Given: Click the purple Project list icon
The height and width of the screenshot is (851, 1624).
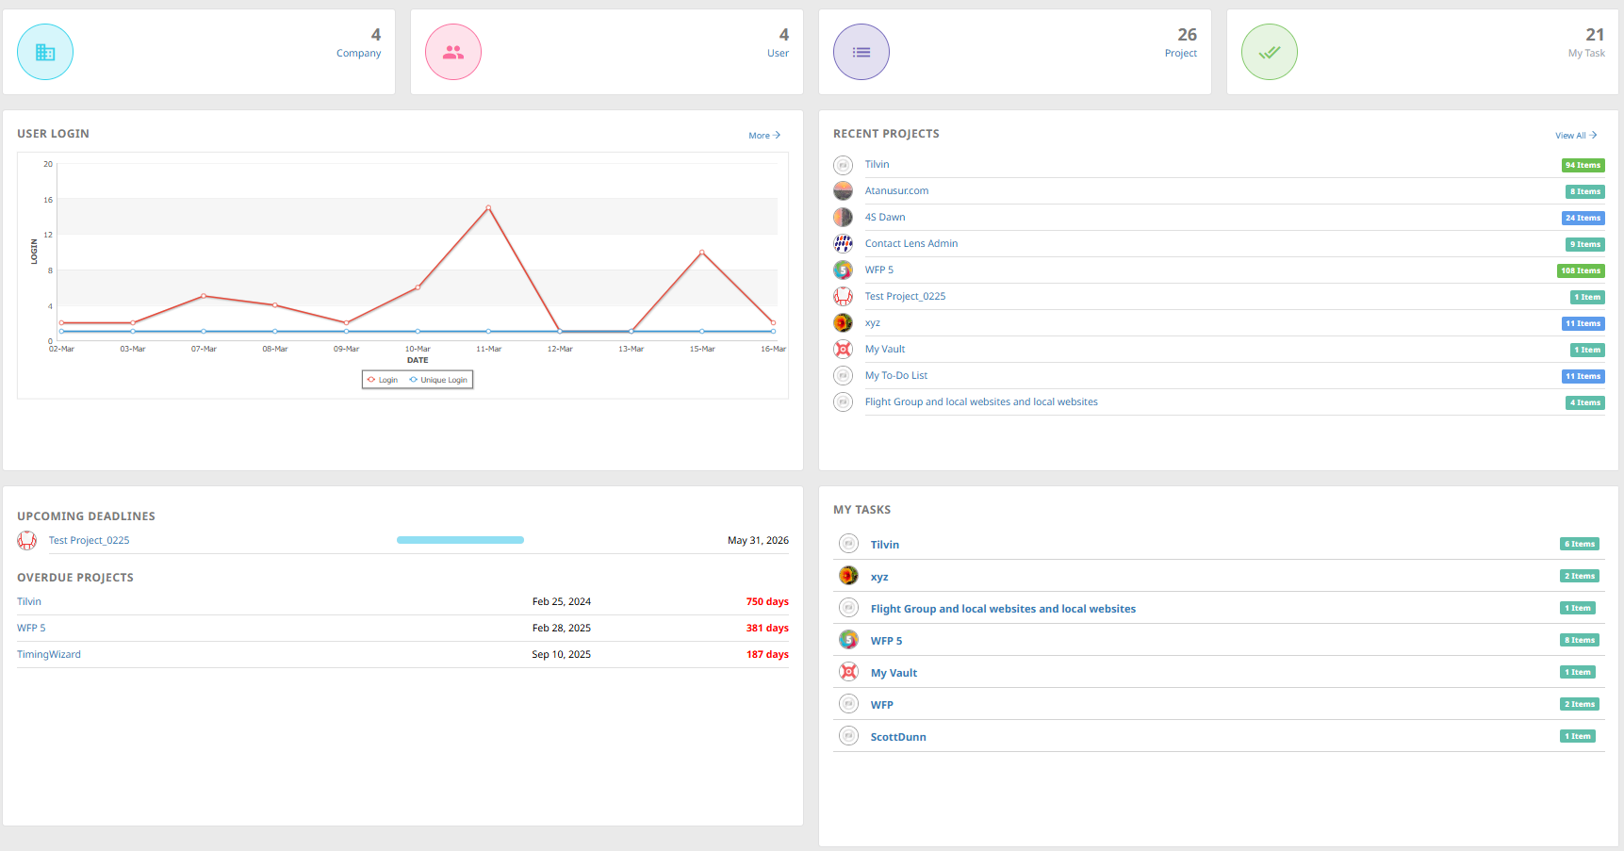Looking at the screenshot, I should coord(861,52).
